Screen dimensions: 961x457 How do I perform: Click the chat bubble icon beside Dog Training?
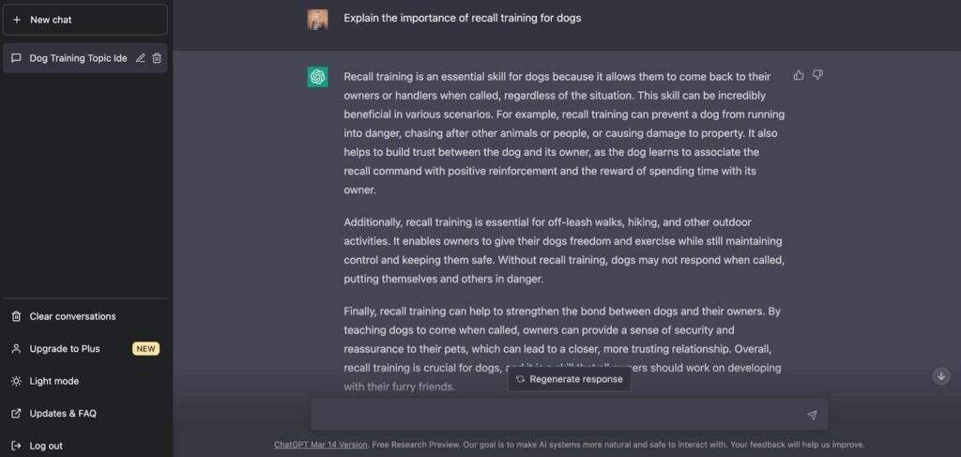(x=16, y=58)
